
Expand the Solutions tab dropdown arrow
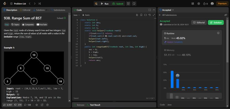coord(47,10)
